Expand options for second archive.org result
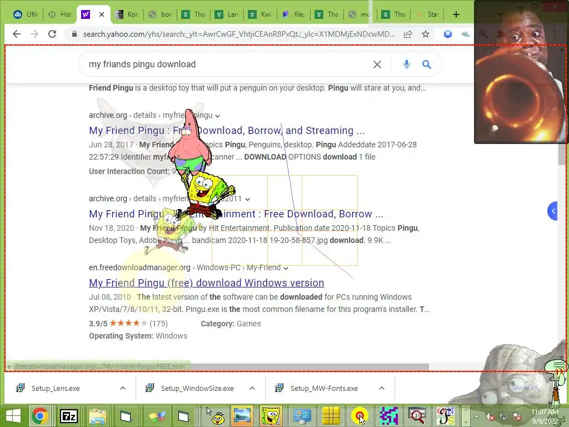This screenshot has height=427, width=569. (247, 200)
